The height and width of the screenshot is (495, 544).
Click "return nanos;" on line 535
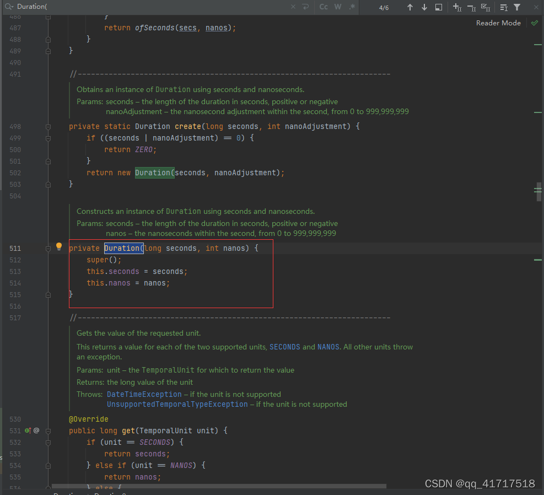pyautogui.click(x=132, y=477)
